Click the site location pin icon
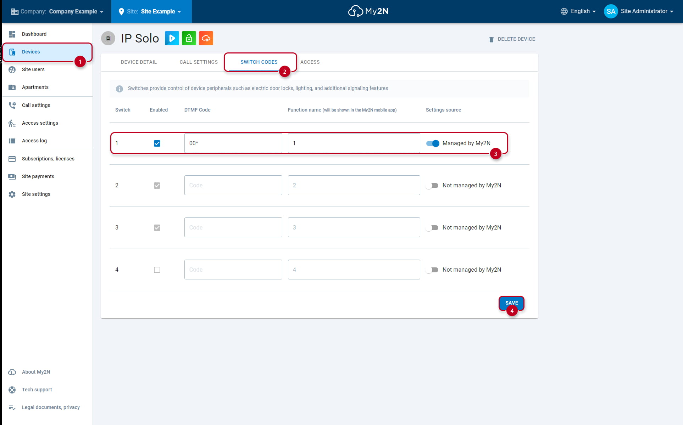This screenshot has height=425, width=683. click(x=121, y=12)
